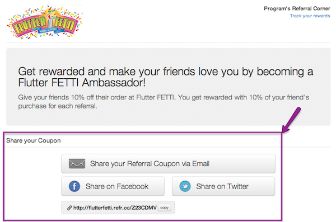Click the Share your Coupon heading
The width and height of the screenshot is (336, 222).
click(x=34, y=141)
